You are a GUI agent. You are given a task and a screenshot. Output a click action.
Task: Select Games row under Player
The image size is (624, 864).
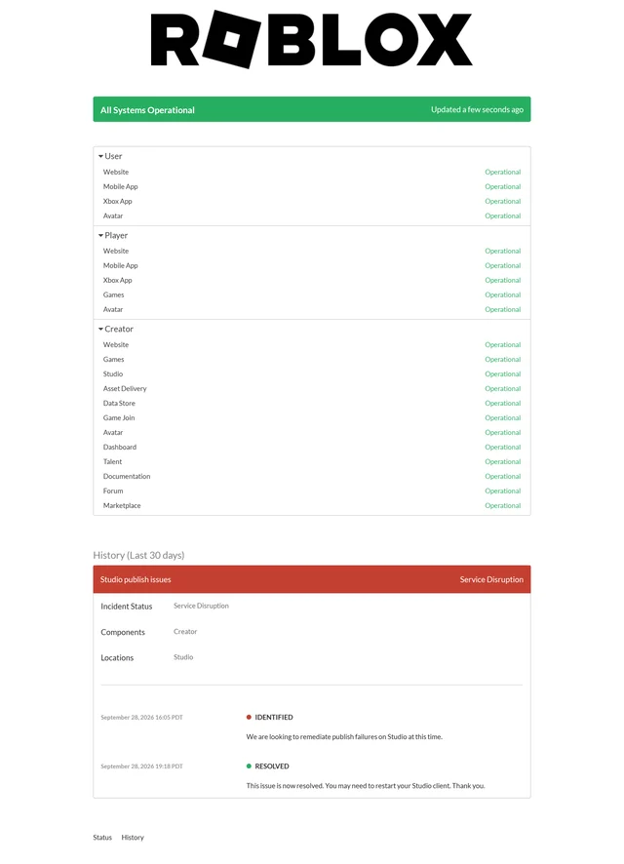[x=312, y=295]
